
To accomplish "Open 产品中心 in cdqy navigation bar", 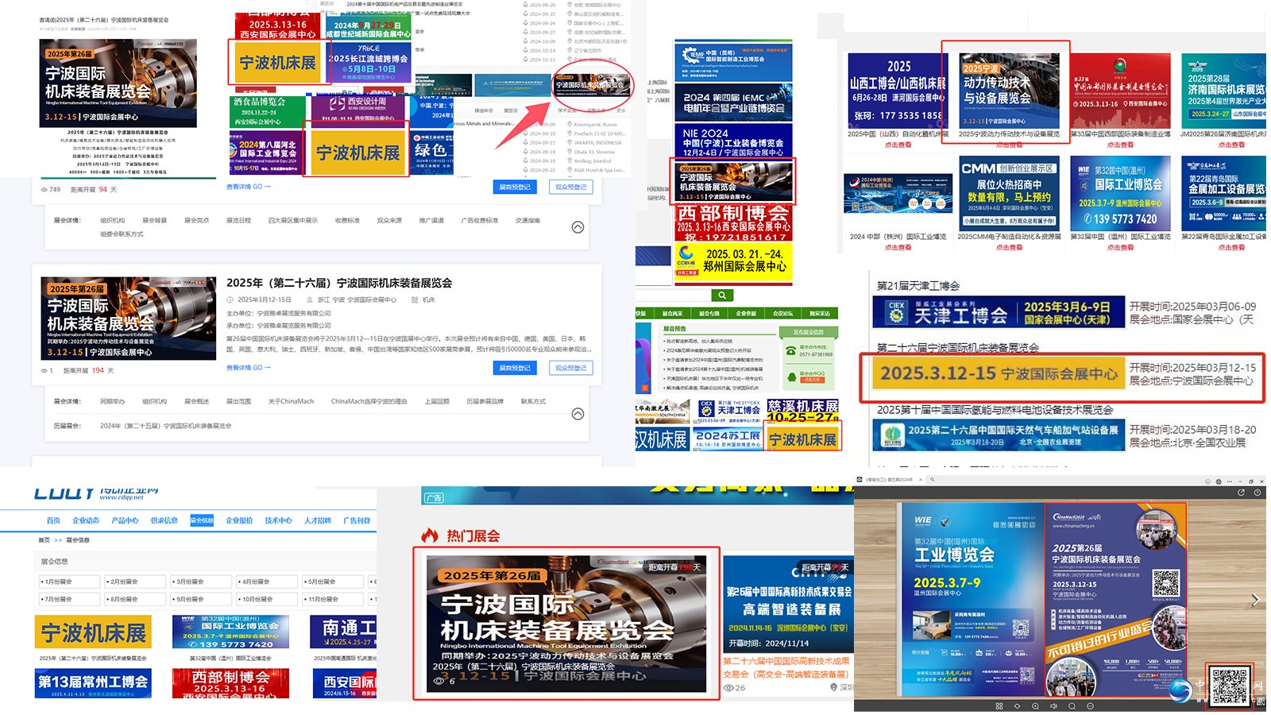I will tap(125, 520).
